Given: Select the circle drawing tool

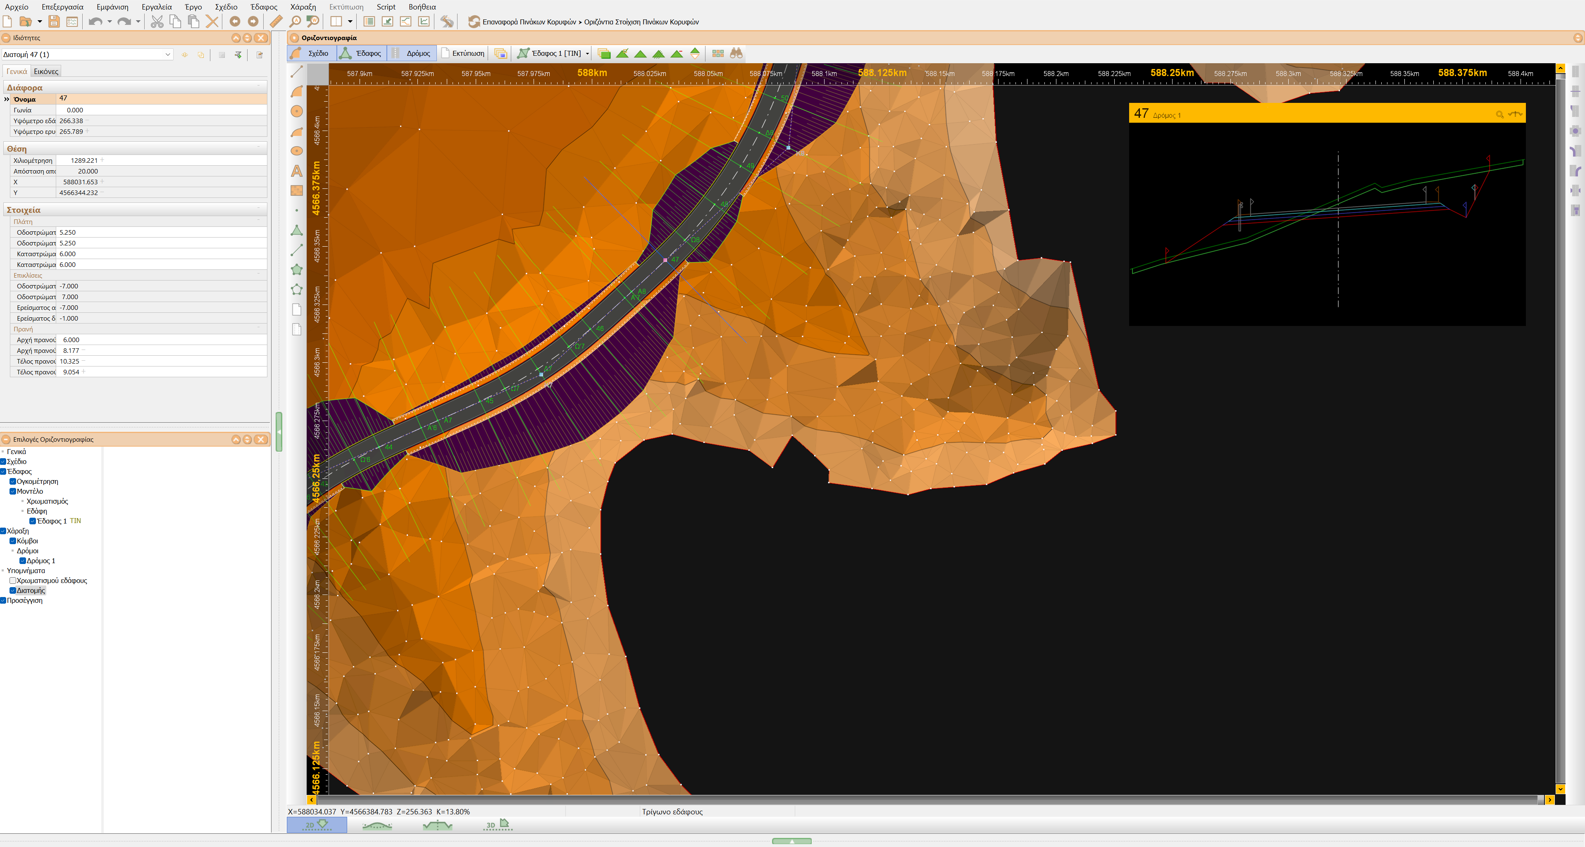Looking at the screenshot, I should (x=297, y=111).
